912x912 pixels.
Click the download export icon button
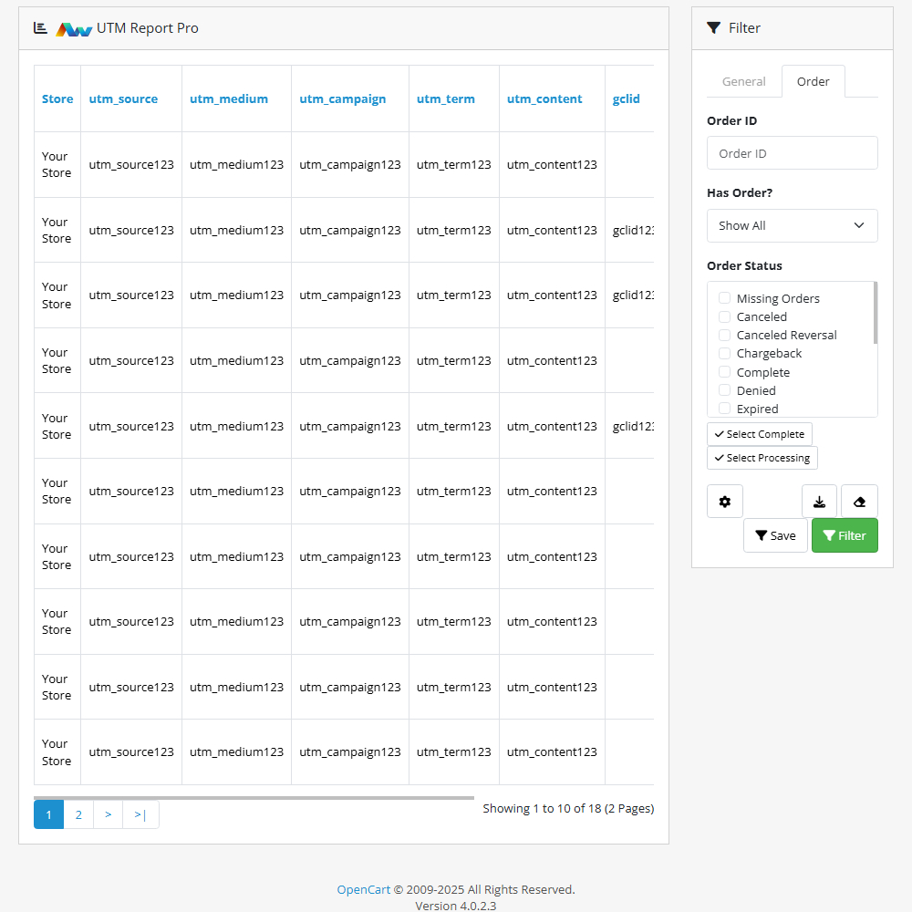pos(819,502)
